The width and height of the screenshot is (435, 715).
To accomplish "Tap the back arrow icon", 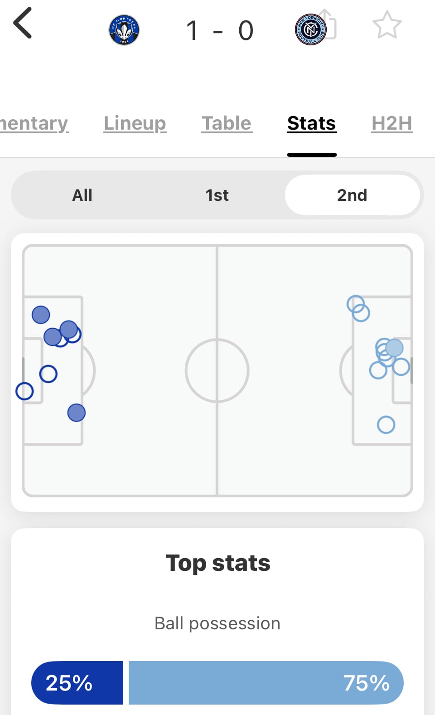I will click(x=23, y=23).
